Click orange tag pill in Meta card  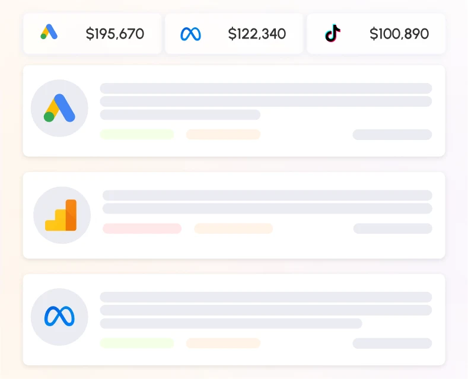[223, 343]
